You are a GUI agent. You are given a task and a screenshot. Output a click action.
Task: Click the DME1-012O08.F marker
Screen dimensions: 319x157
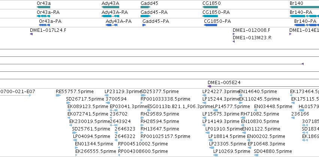tap(234, 34)
